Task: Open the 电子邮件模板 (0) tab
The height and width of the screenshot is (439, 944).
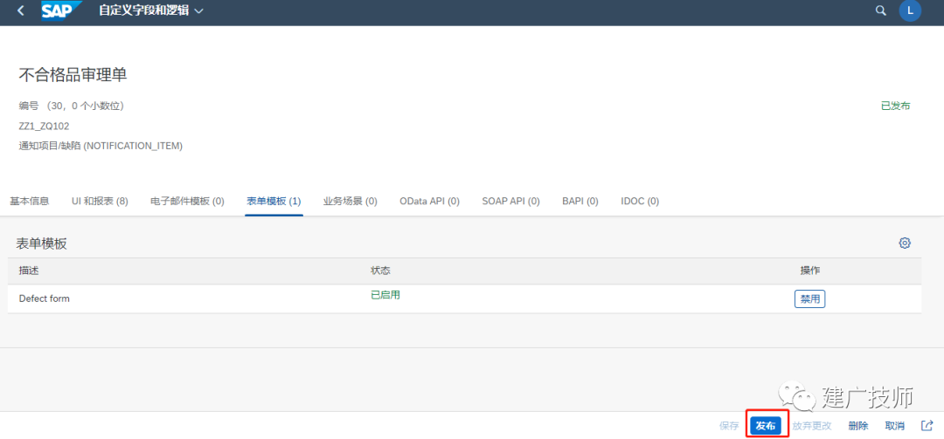Action: click(187, 202)
